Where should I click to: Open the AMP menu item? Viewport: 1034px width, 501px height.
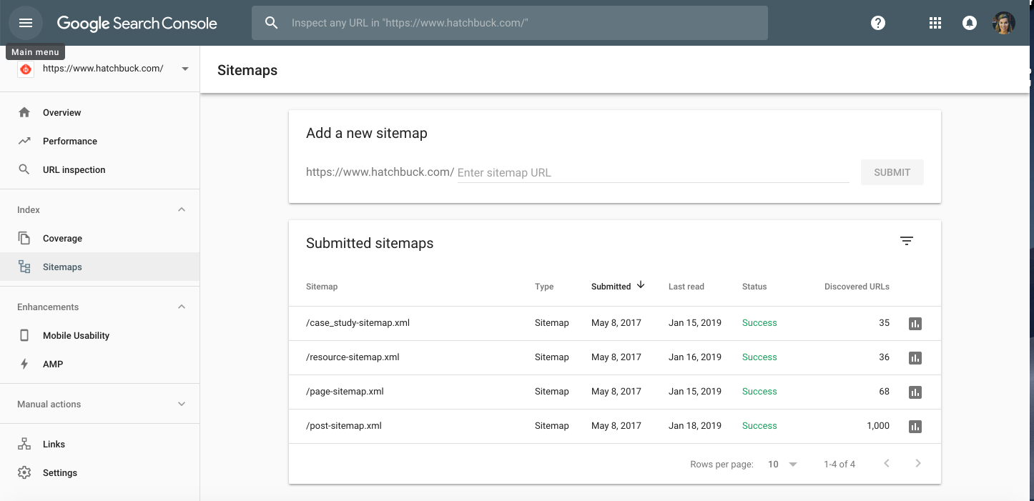[100, 364]
